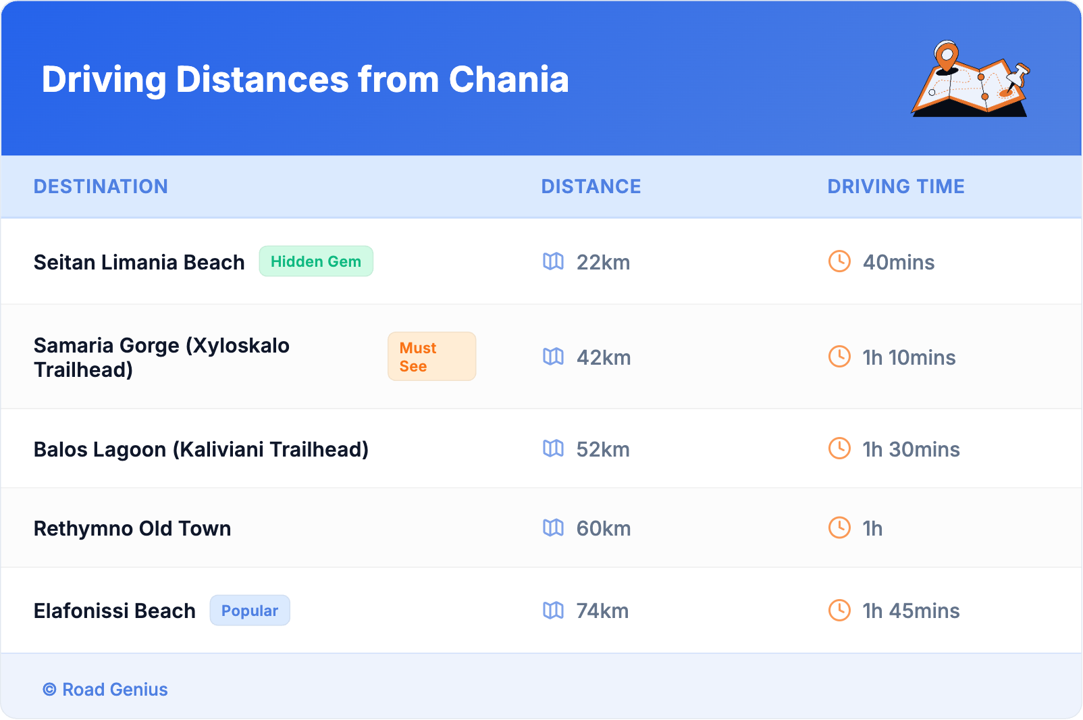The width and height of the screenshot is (1083, 720).
Task: Click the Destination column header
Action: pyautogui.click(x=101, y=186)
